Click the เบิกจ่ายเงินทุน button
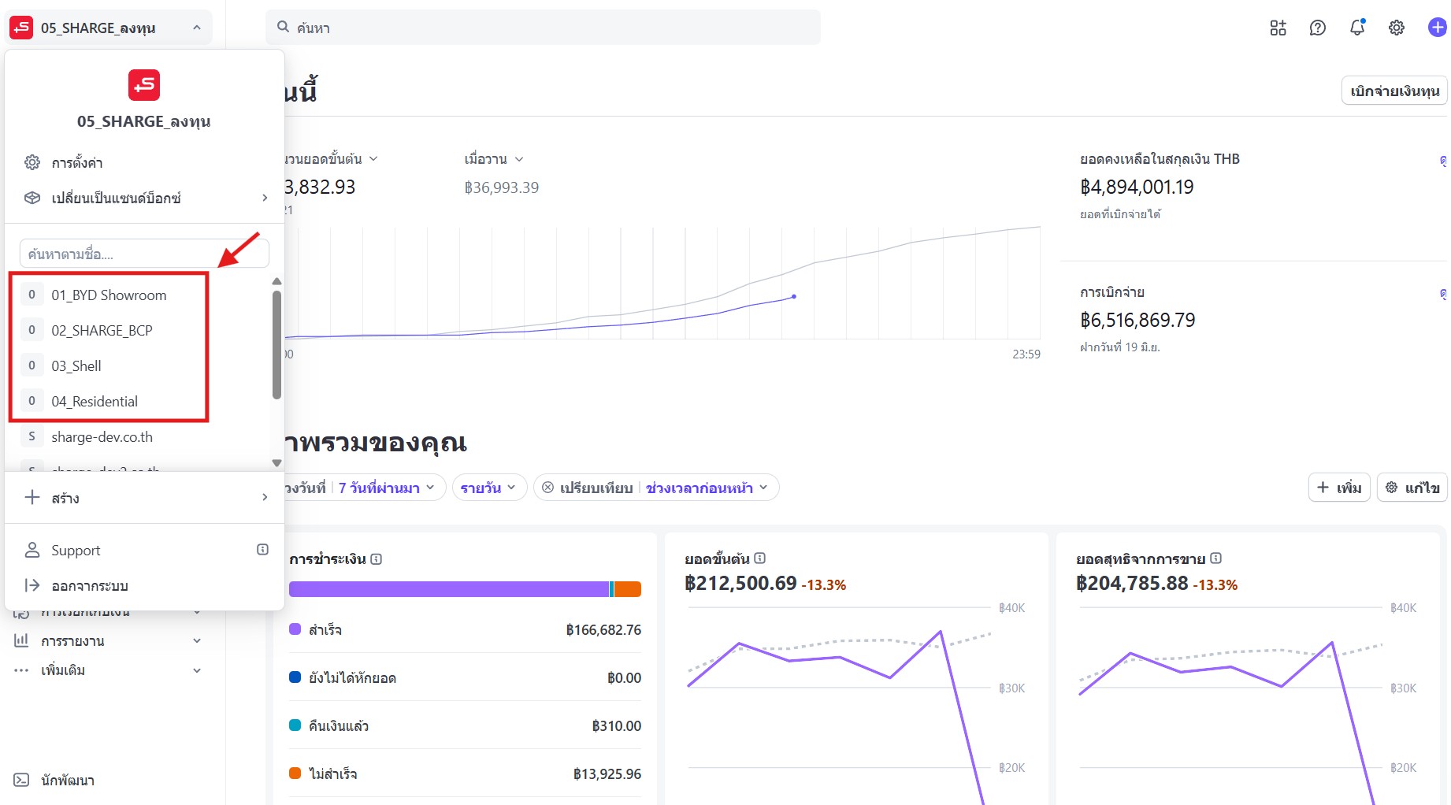The width and height of the screenshot is (1451, 805). tap(1393, 91)
